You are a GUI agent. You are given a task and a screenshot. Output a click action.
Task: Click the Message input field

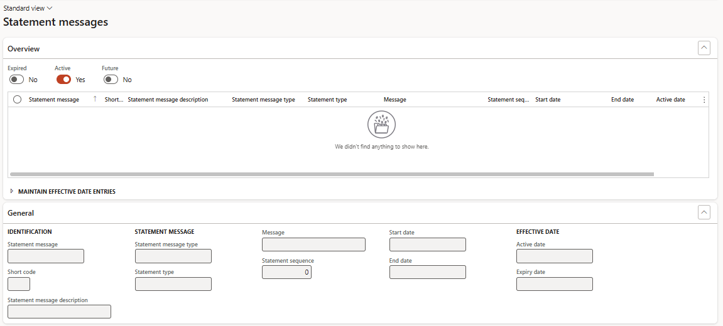coord(313,244)
